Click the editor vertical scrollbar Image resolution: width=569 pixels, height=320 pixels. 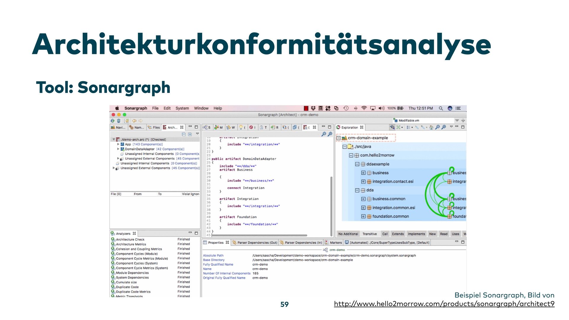pos(331,206)
